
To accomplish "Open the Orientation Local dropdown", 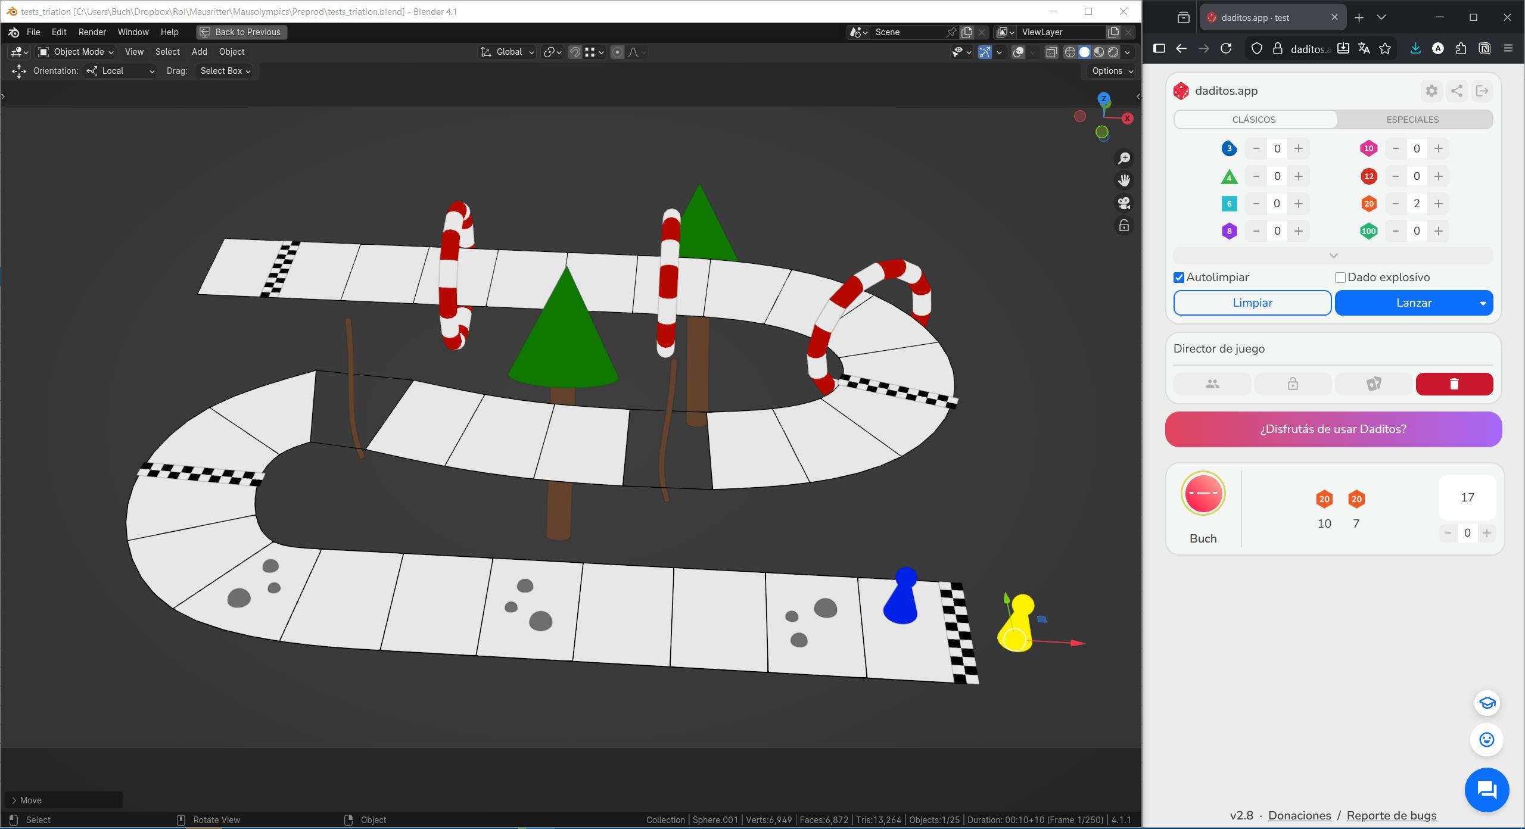I will (x=120, y=71).
